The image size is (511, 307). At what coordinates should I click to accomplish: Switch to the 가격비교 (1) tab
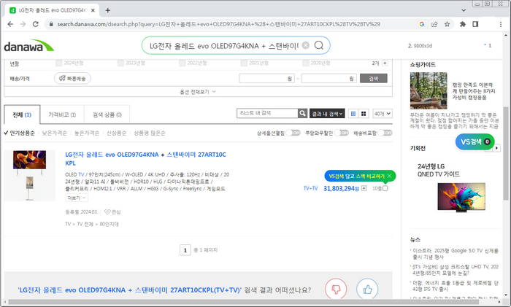(x=62, y=114)
